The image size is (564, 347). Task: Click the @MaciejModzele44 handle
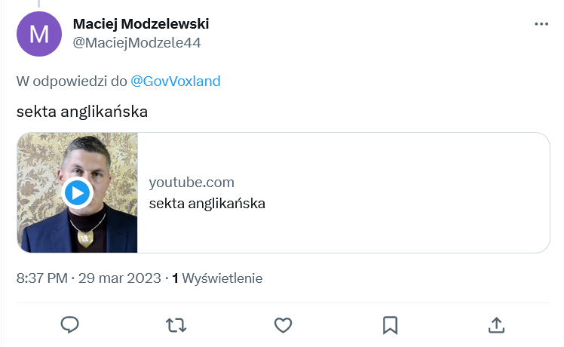136,43
